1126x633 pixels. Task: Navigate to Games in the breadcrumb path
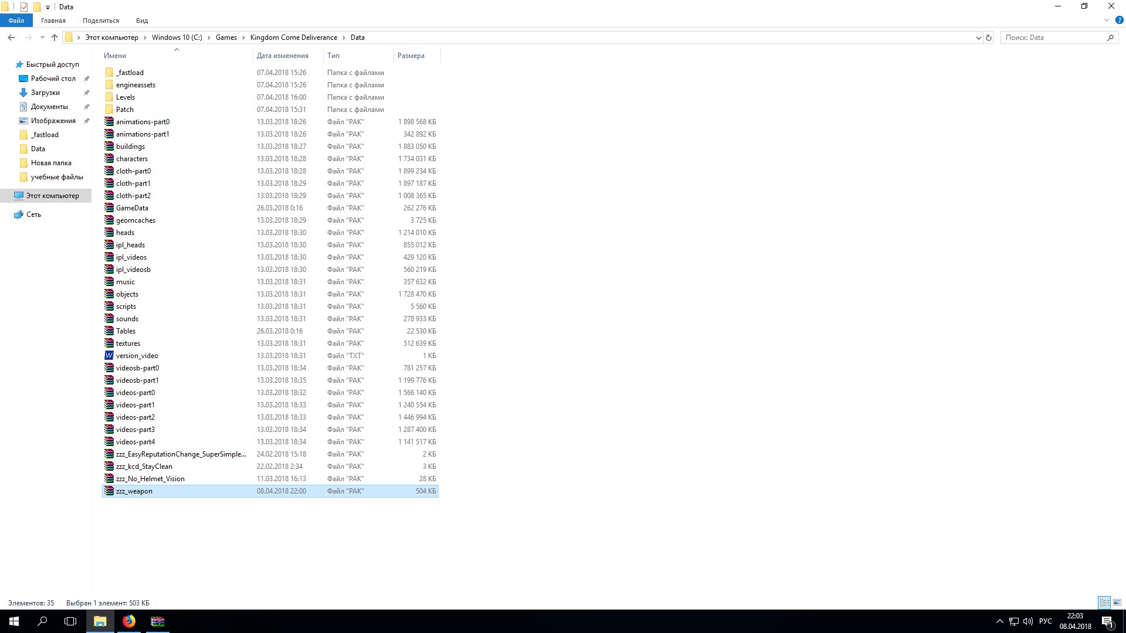tap(226, 38)
